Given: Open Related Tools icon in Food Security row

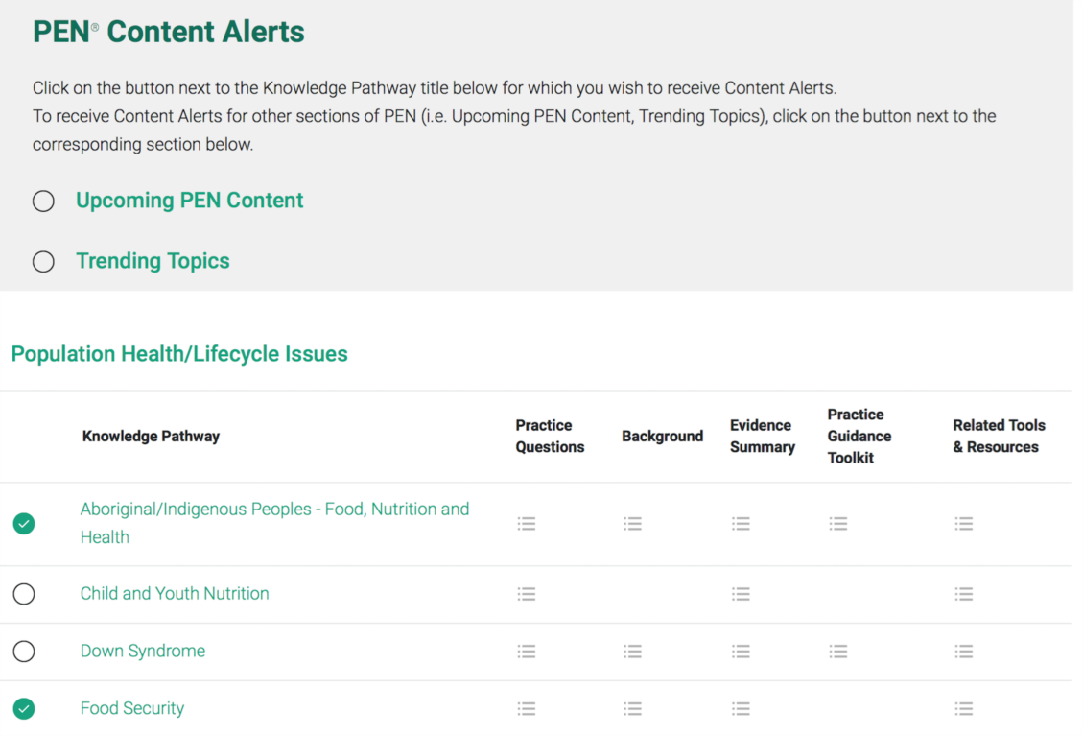Looking at the screenshot, I should point(963,708).
